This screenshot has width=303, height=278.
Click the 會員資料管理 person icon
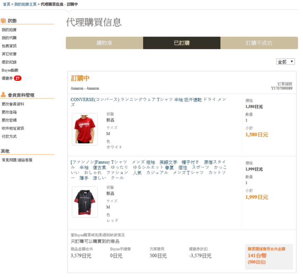click(x=3, y=95)
